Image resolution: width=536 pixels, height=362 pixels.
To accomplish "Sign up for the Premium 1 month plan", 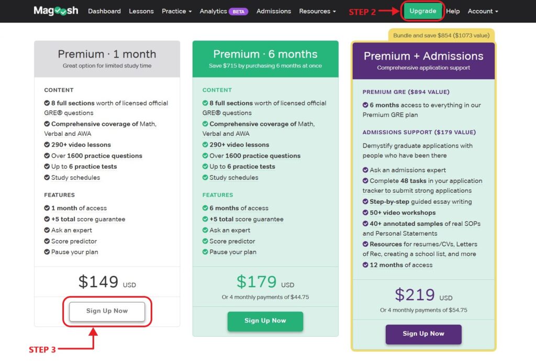I will [106, 311].
